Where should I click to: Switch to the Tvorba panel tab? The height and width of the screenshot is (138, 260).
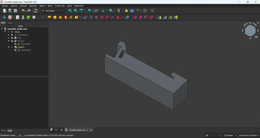tap(10, 23)
